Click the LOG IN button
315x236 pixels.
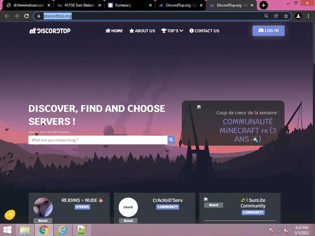(268, 31)
